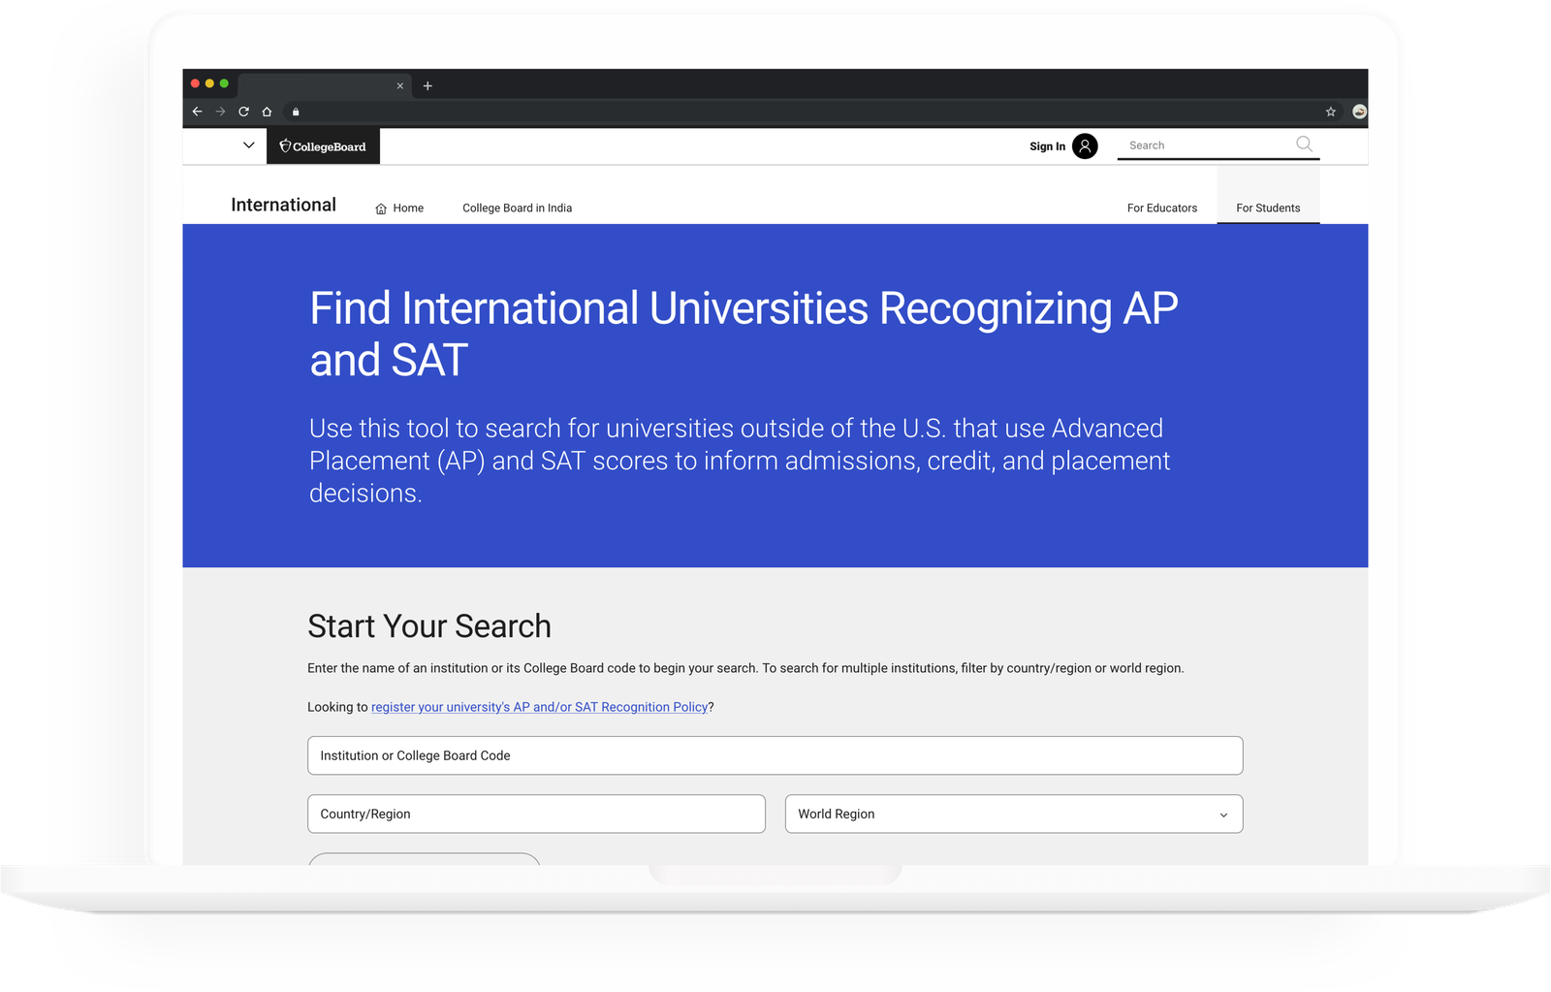Click the Sign In text
The width and height of the screenshot is (1551, 992).
pos(1047,146)
